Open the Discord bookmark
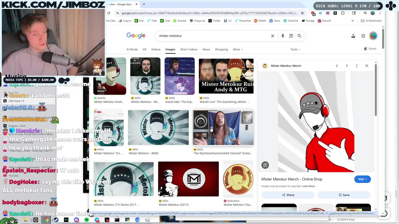 pos(324,21)
